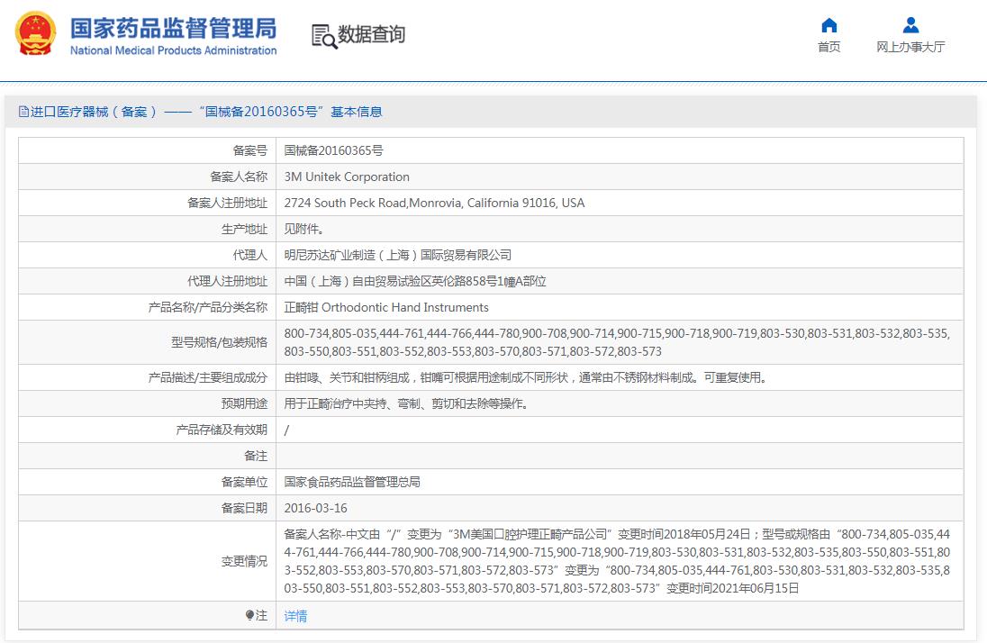Click the 备案人名称 label
This screenshot has height=643, width=987.
239,177
